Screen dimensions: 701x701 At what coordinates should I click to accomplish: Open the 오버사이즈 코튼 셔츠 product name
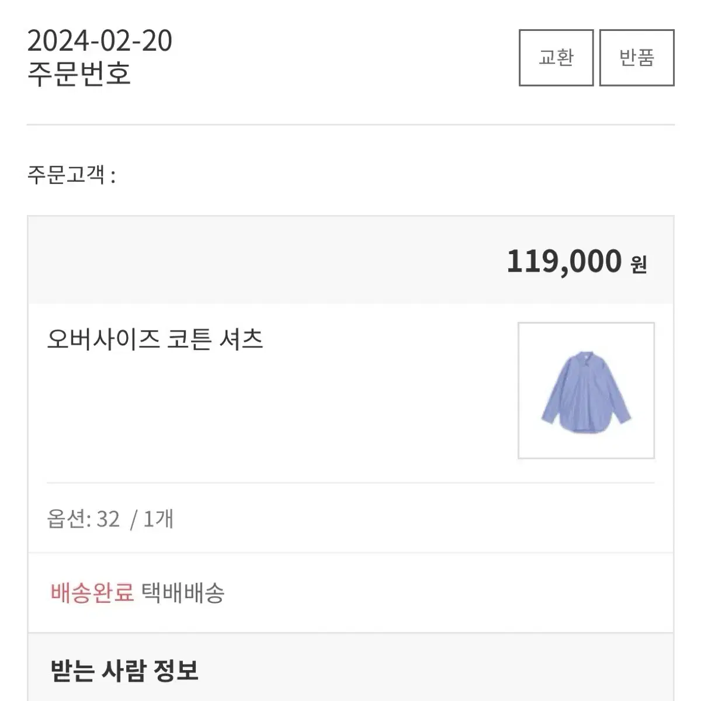pos(155,339)
